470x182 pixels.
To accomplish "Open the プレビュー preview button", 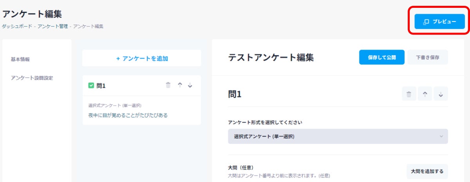I will coord(439,22).
